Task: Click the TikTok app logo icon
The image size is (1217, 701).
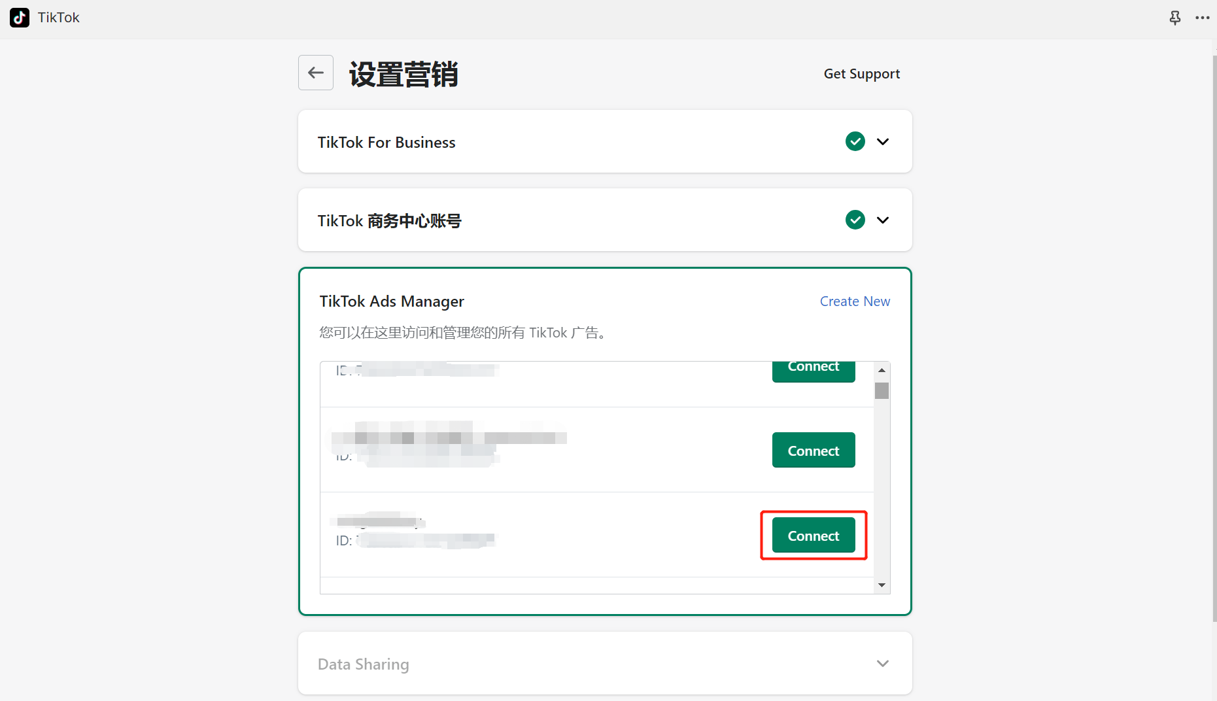Action: coord(20,18)
